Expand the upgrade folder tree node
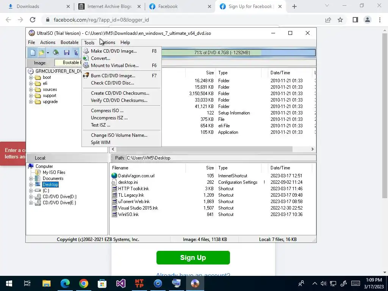The image size is (388, 291). click(x=31, y=102)
